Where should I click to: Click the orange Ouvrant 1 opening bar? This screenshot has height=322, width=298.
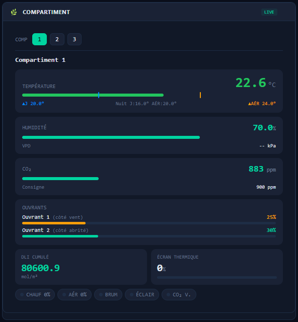click(x=54, y=223)
